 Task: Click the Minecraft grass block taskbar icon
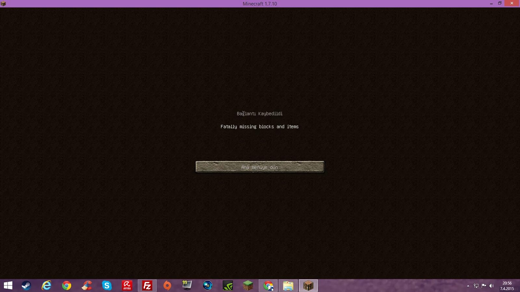(x=248, y=286)
